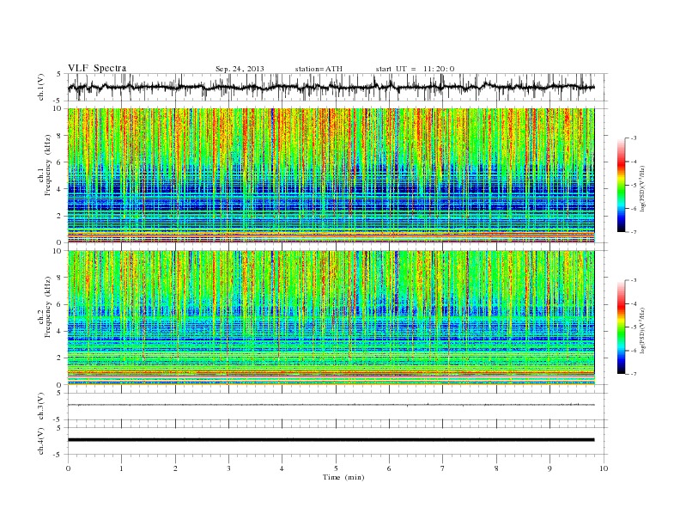
Task: Click the 'station=ATH' header label
Action: click(319, 69)
